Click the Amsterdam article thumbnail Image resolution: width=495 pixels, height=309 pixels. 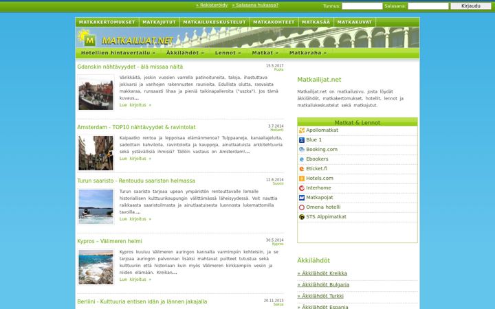point(96,153)
